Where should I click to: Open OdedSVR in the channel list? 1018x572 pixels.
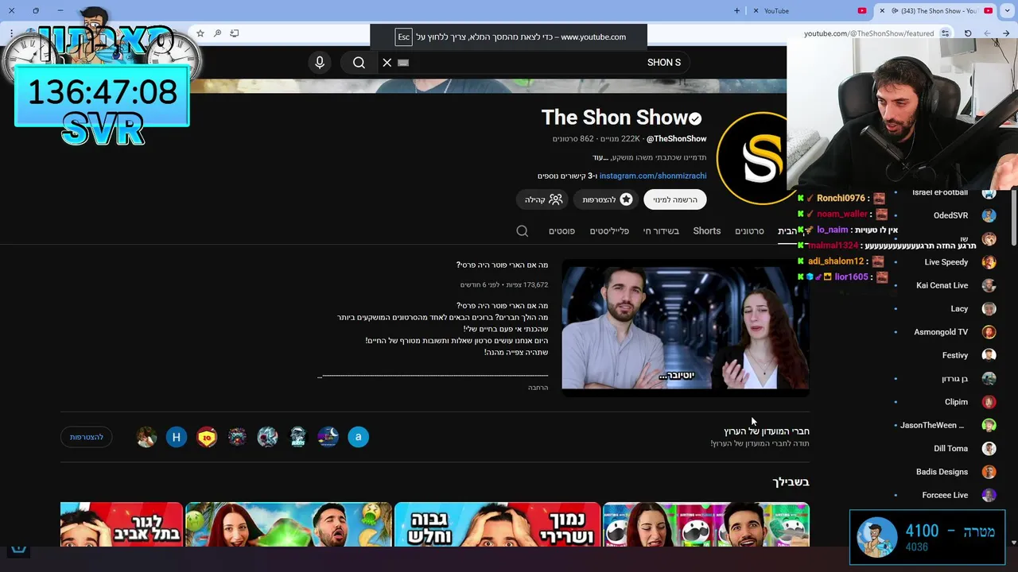[950, 215]
